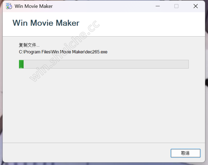Click the 复制文件... status label
This screenshot has height=165, width=208.
[29, 45]
